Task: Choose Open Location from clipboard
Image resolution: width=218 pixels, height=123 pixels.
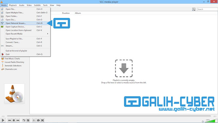Action: coord(25,30)
